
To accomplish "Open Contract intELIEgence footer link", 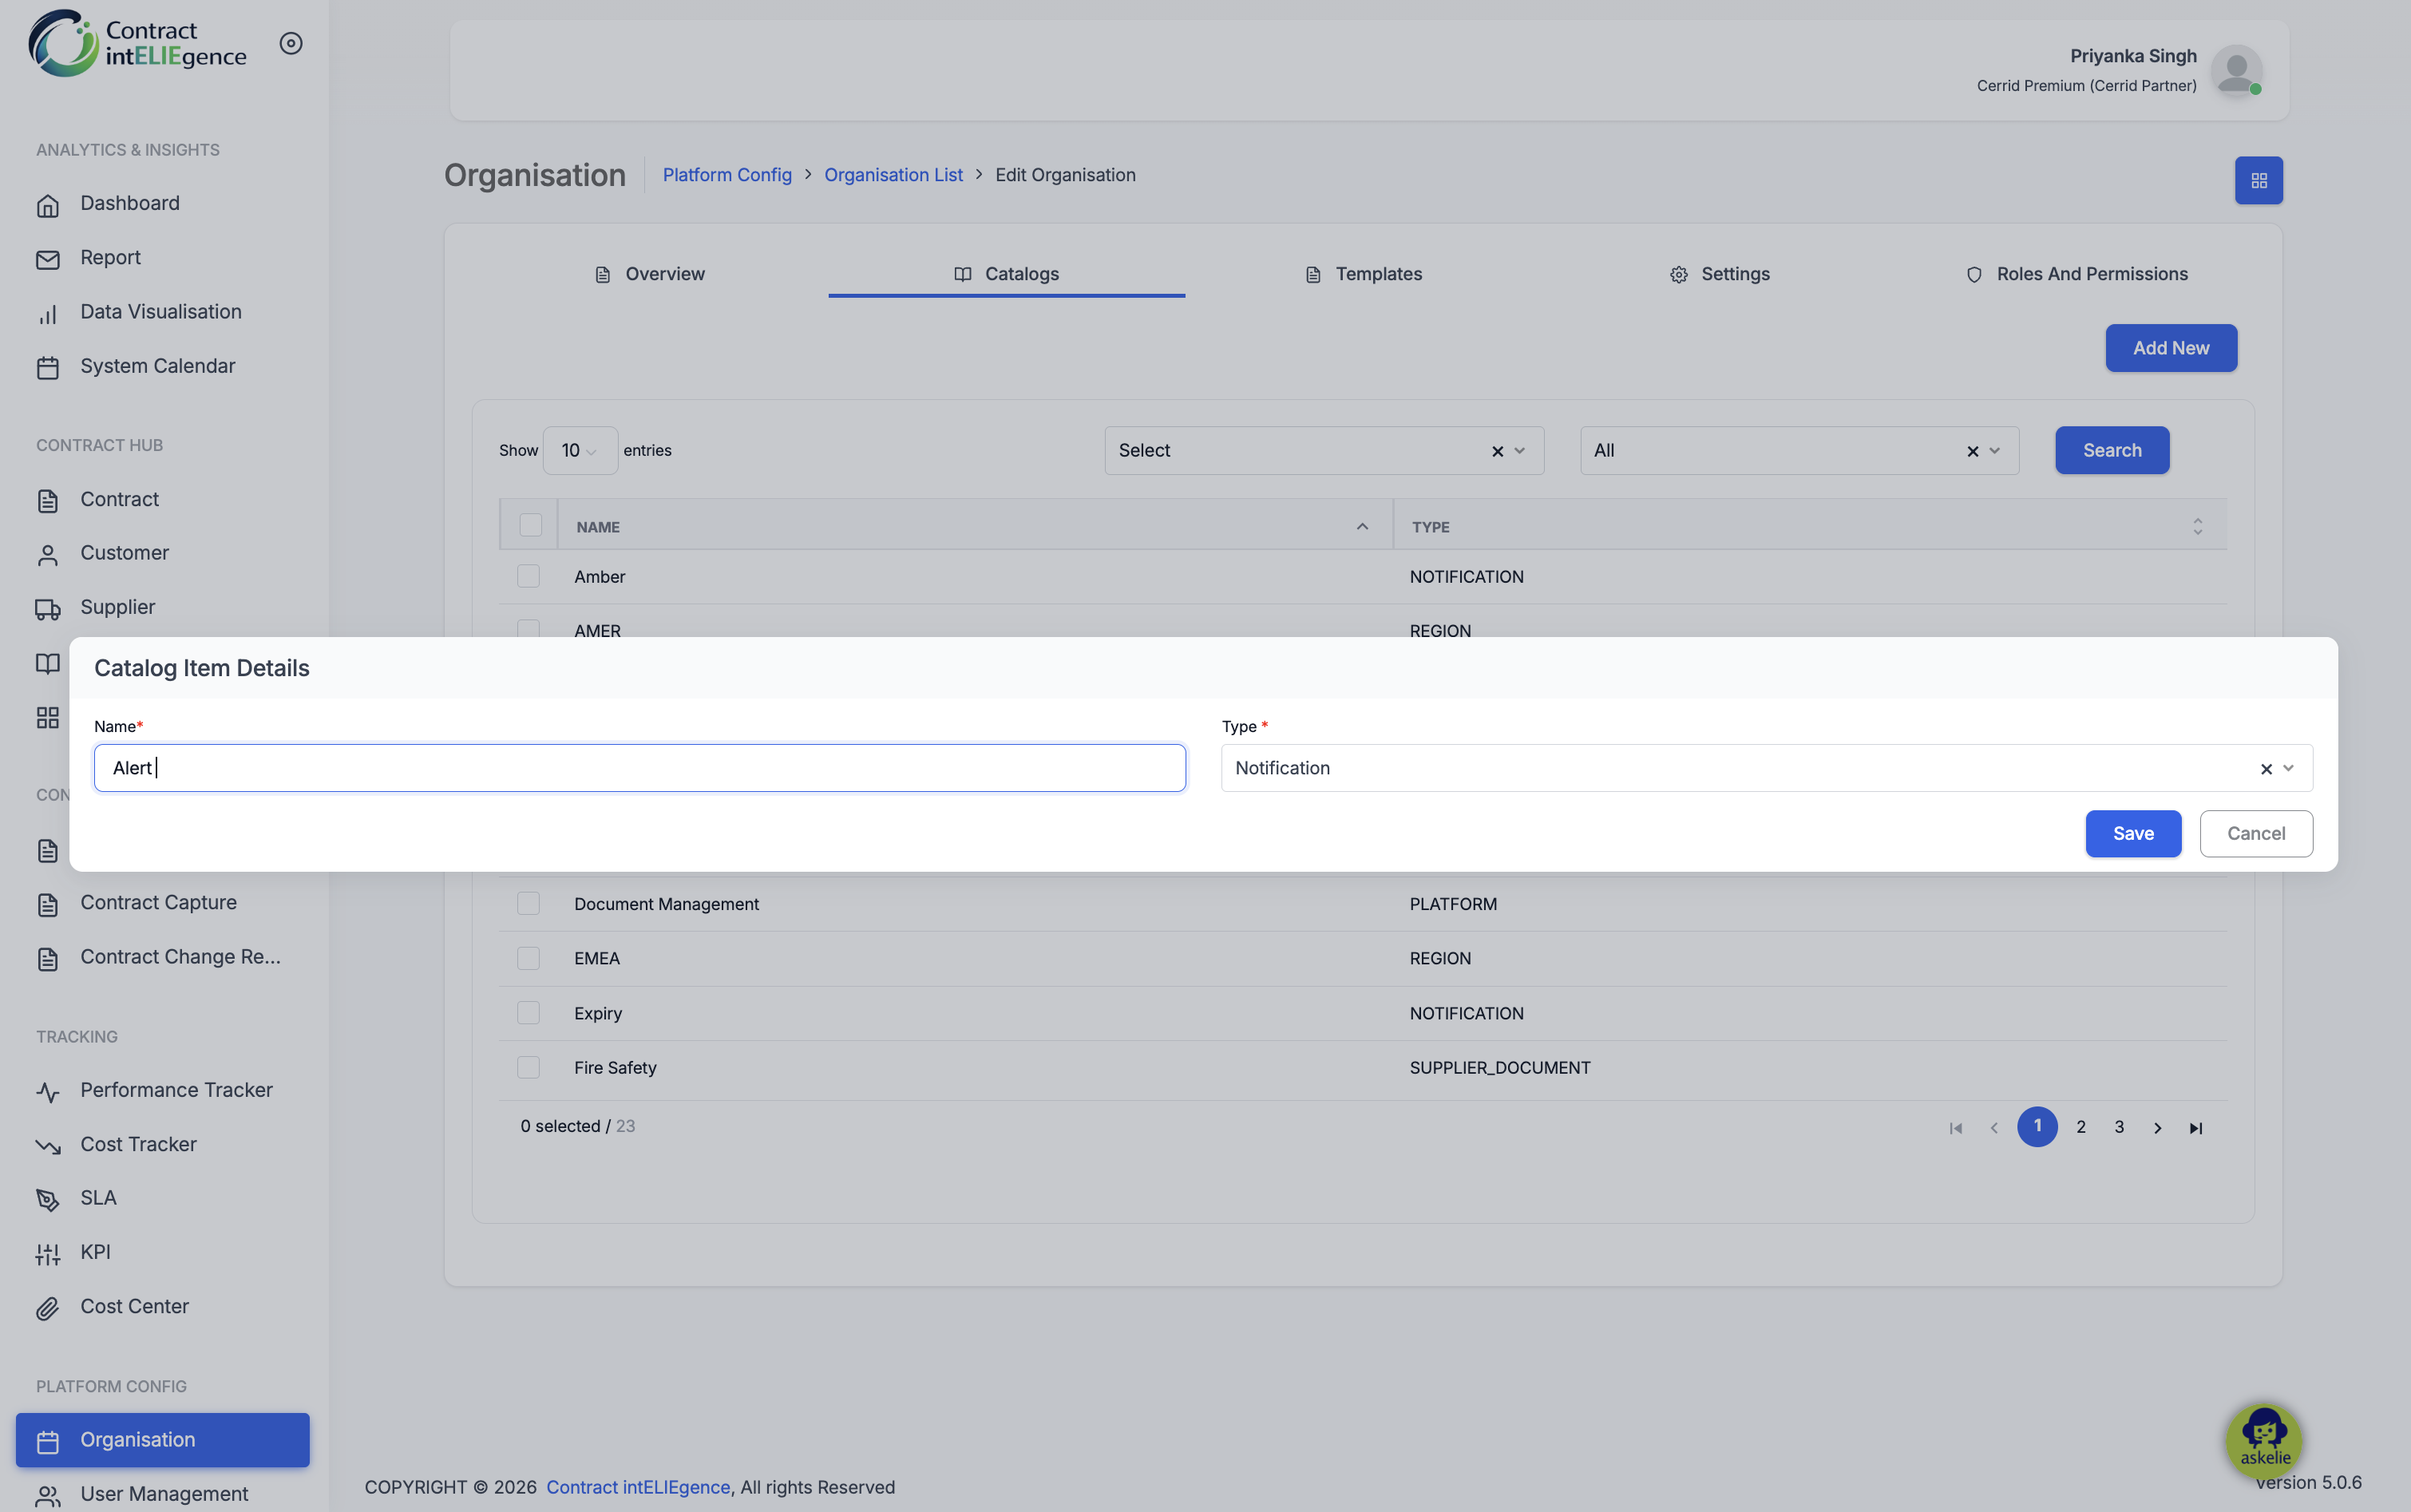I will click(x=638, y=1487).
